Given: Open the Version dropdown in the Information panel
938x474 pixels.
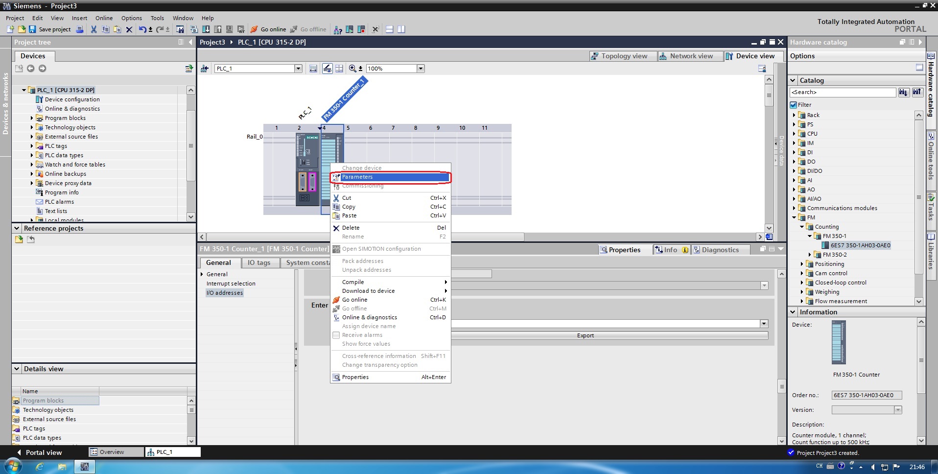Looking at the screenshot, I should pos(898,410).
